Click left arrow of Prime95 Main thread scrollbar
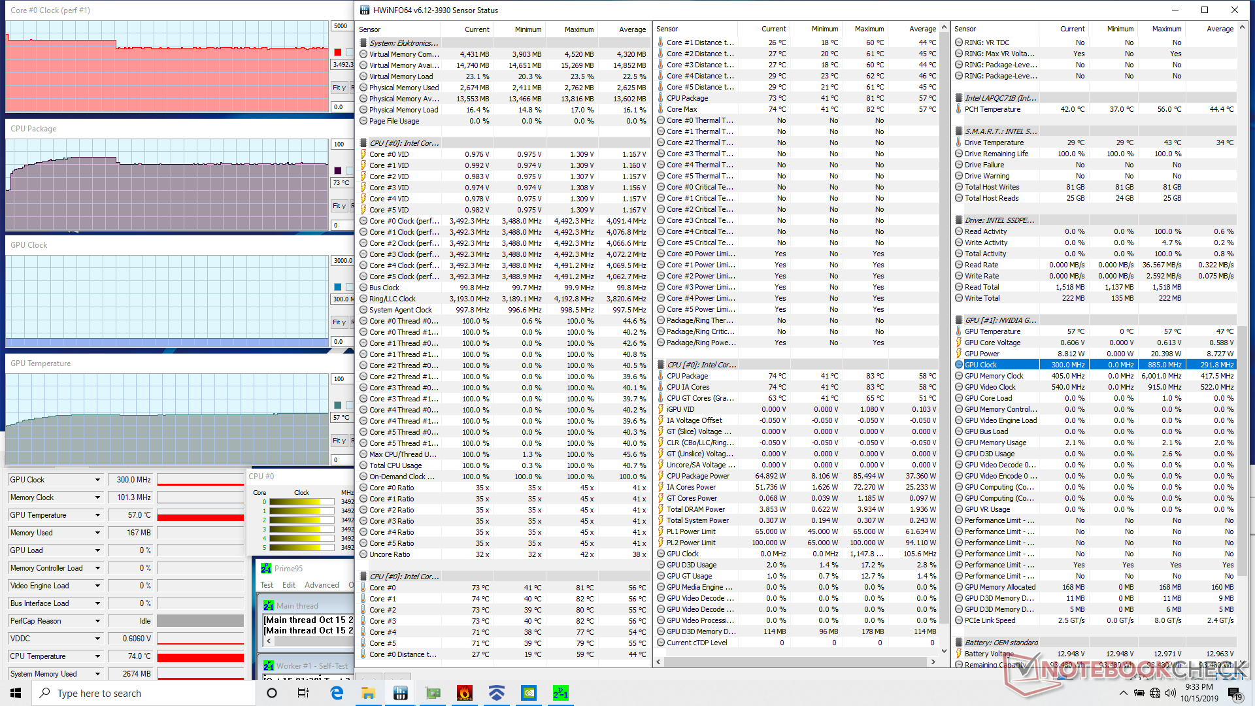 tap(269, 642)
